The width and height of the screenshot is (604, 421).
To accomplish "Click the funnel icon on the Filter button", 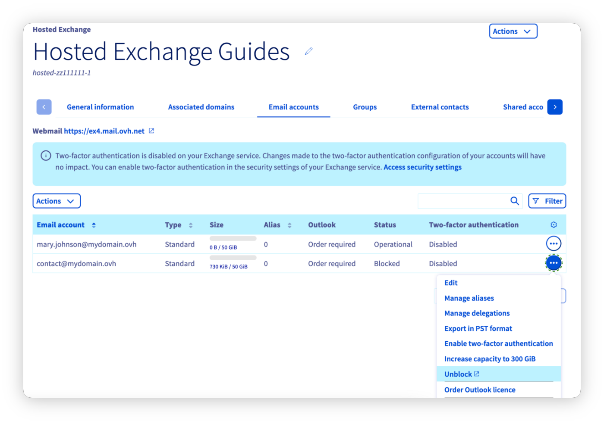I will (x=536, y=201).
